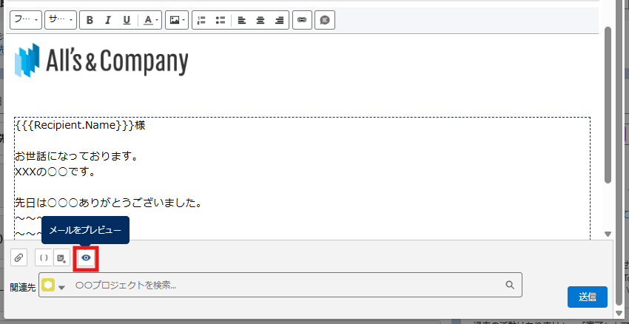Open the font size dropdown
This screenshot has width=629, height=324.
[x=60, y=20]
